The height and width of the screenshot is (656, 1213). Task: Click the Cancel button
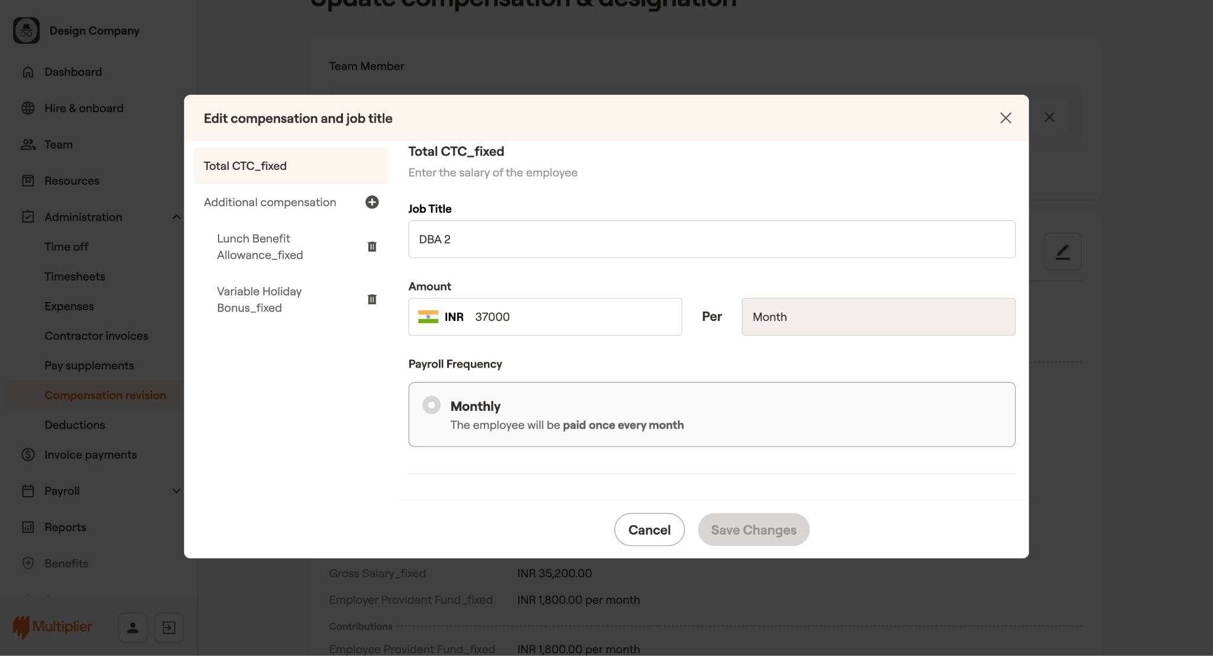click(x=649, y=530)
